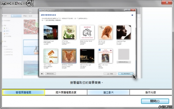The height and width of the screenshot is (109, 174).
Task: Open the blue help question mark icon
Action: (132, 15)
